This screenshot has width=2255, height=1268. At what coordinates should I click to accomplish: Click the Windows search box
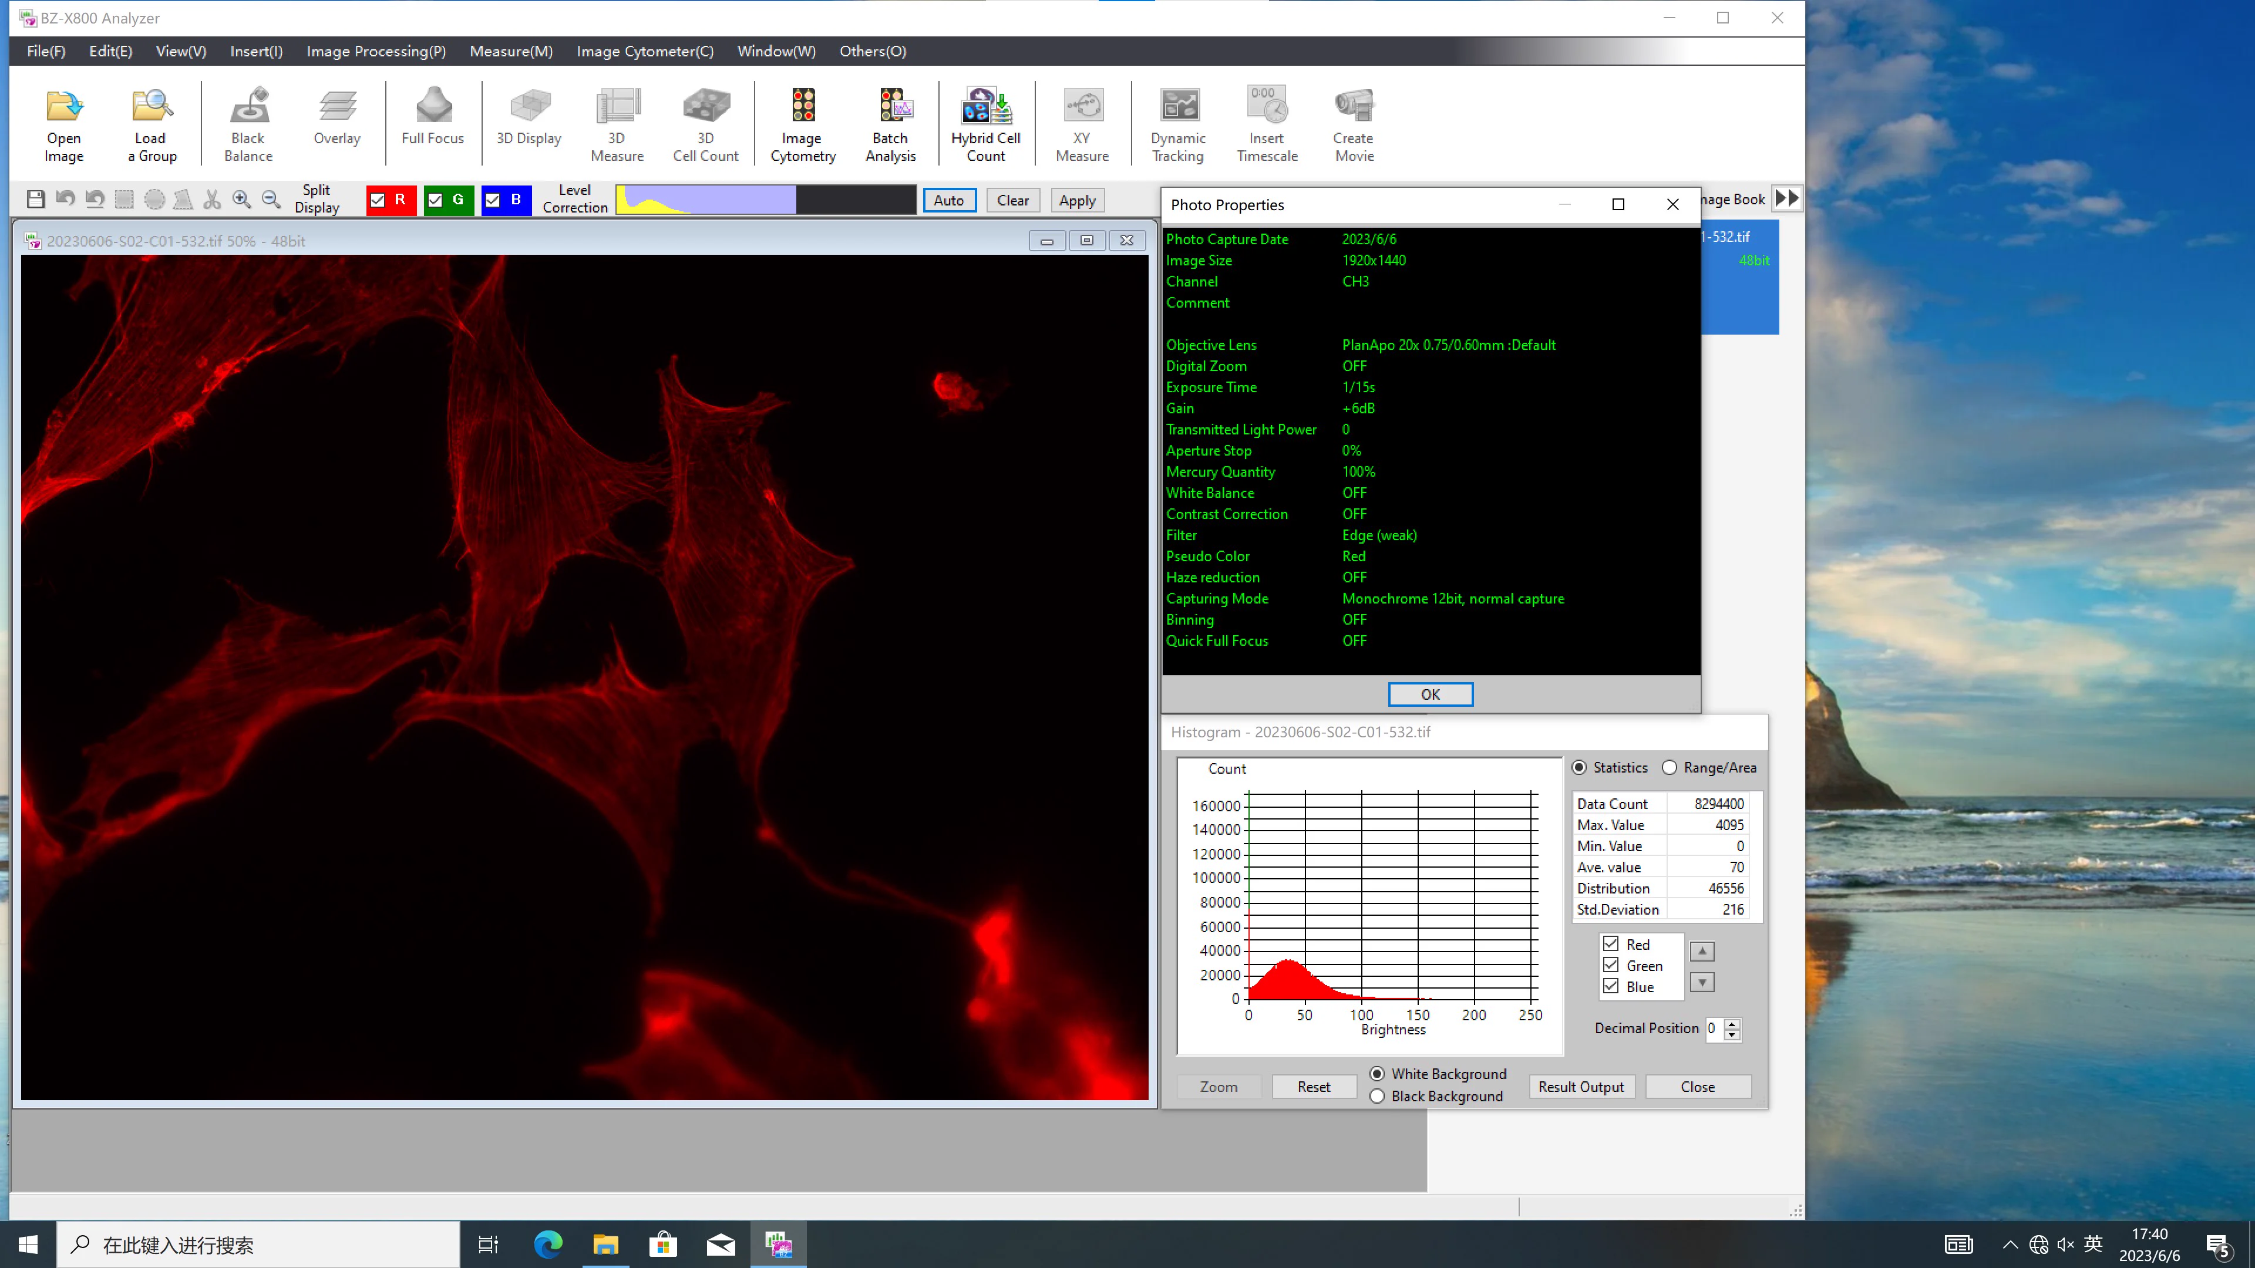pos(258,1245)
